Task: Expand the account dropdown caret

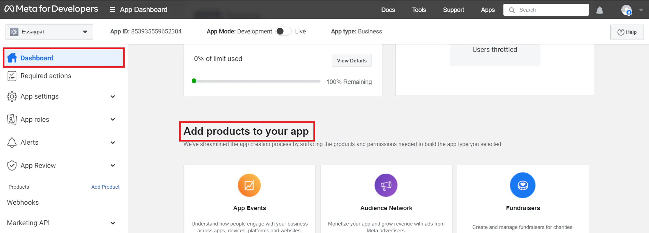Action: (641, 10)
